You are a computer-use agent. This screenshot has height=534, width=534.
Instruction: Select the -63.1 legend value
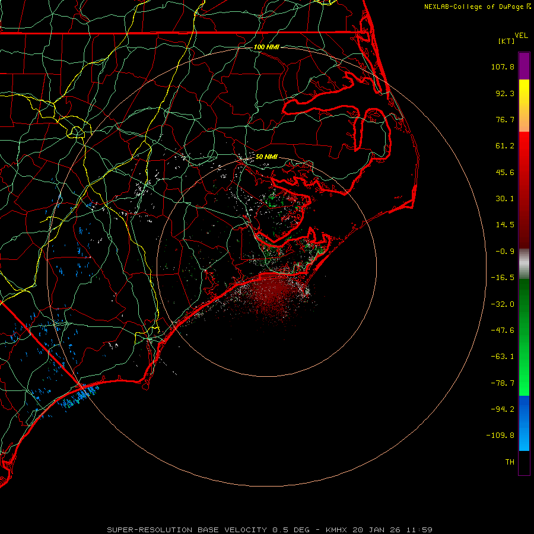[x=503, y=357]
